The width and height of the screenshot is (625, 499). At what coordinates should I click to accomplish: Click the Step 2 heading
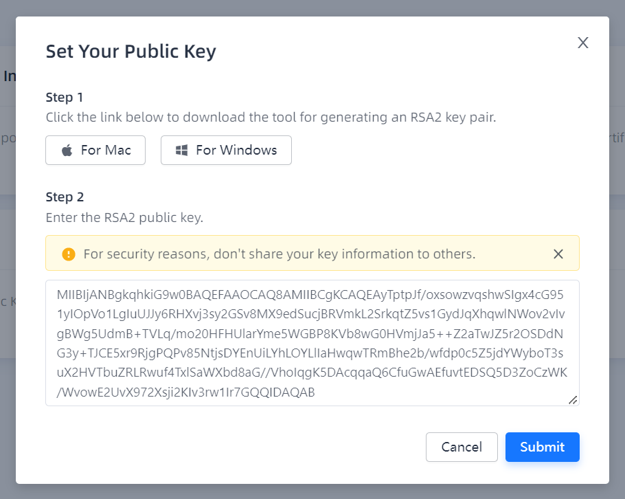click(65, 197)
